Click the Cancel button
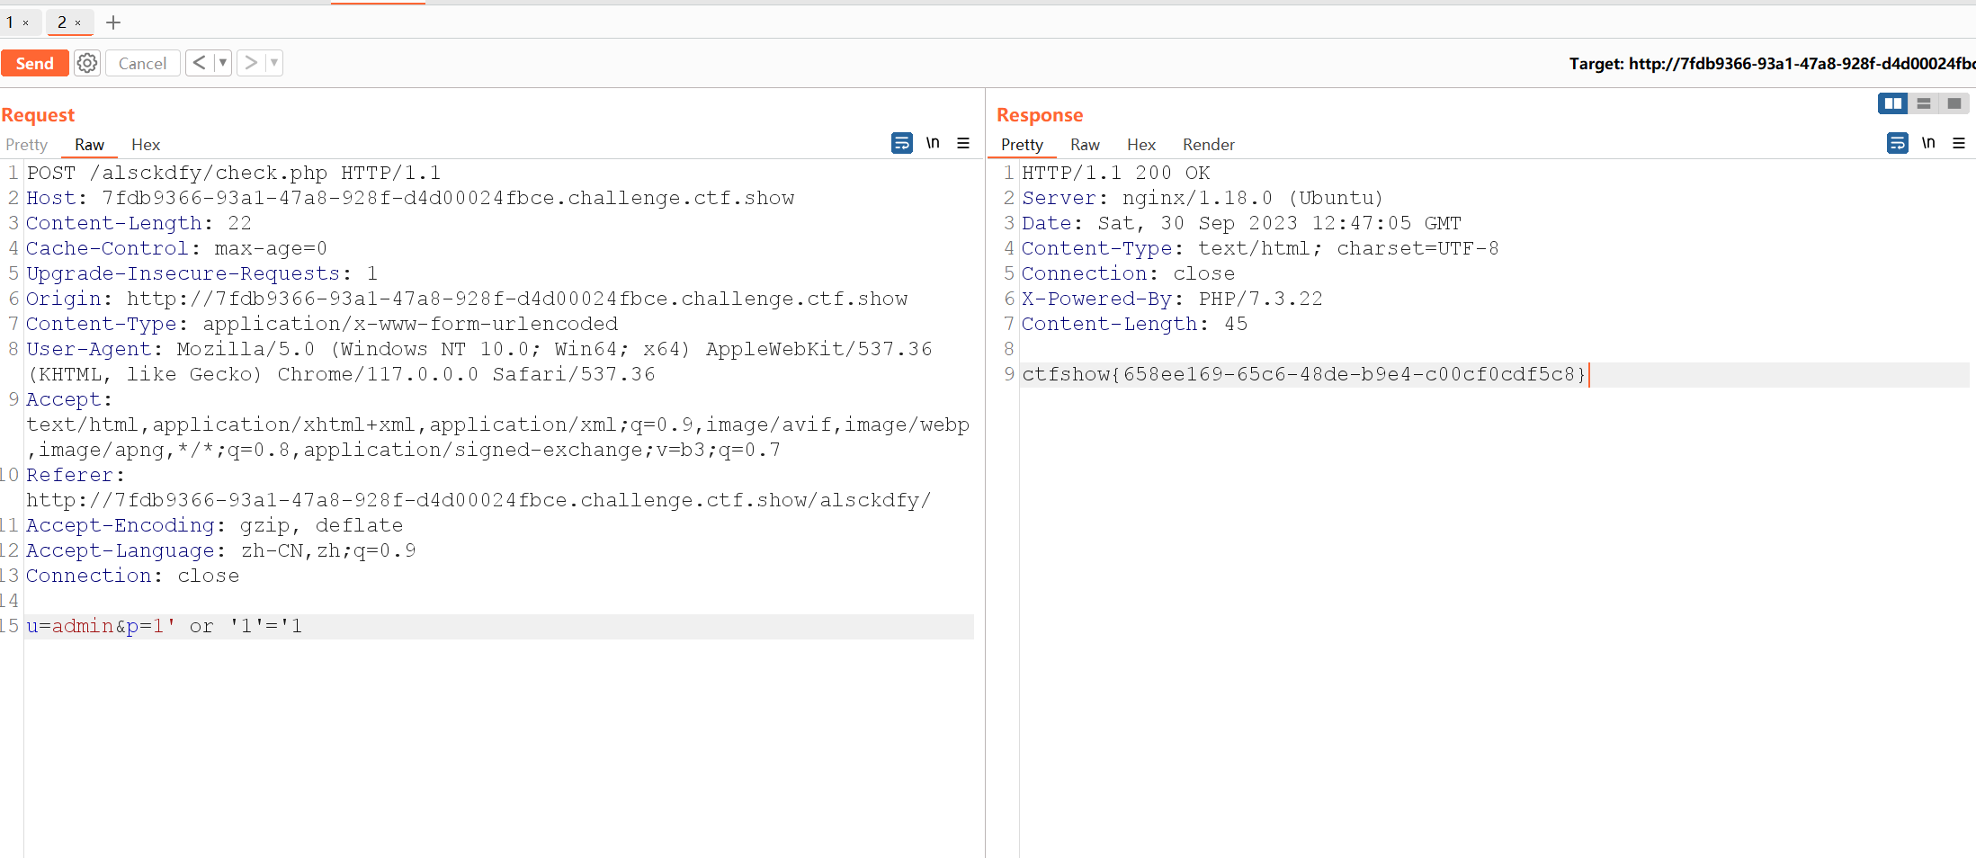Screen dimensions: 1976x858 142,63
